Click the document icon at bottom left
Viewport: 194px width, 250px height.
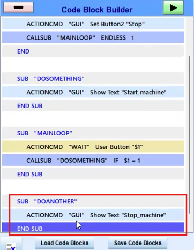click(11, 246)
